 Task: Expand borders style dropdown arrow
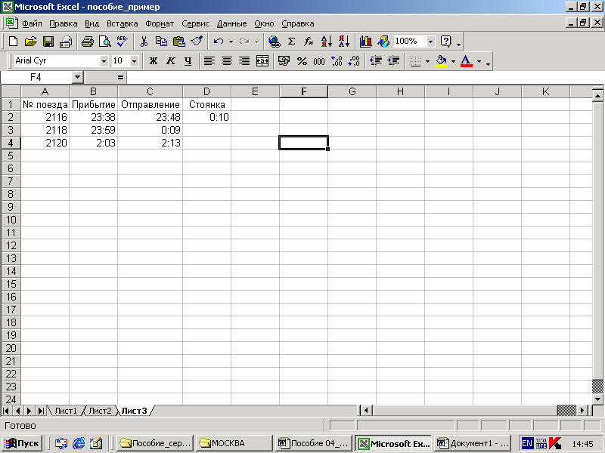(427, 61)
